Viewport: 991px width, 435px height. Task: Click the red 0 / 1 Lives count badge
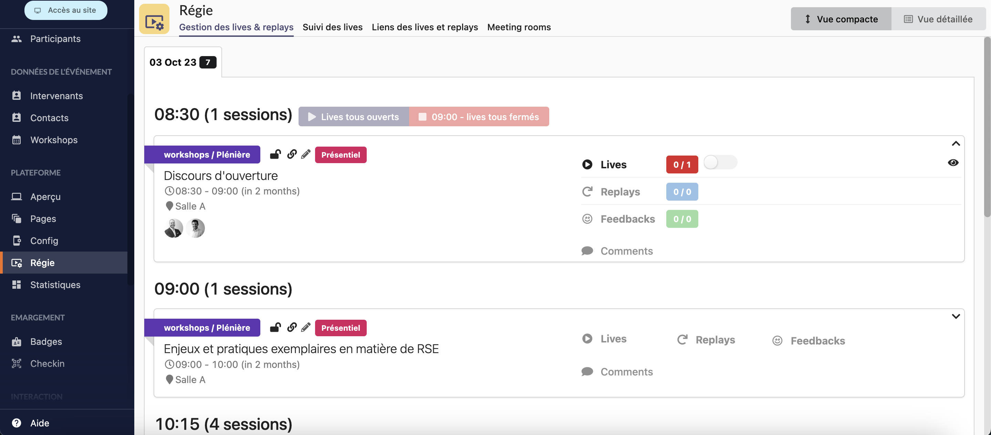[x=682, y=165]
